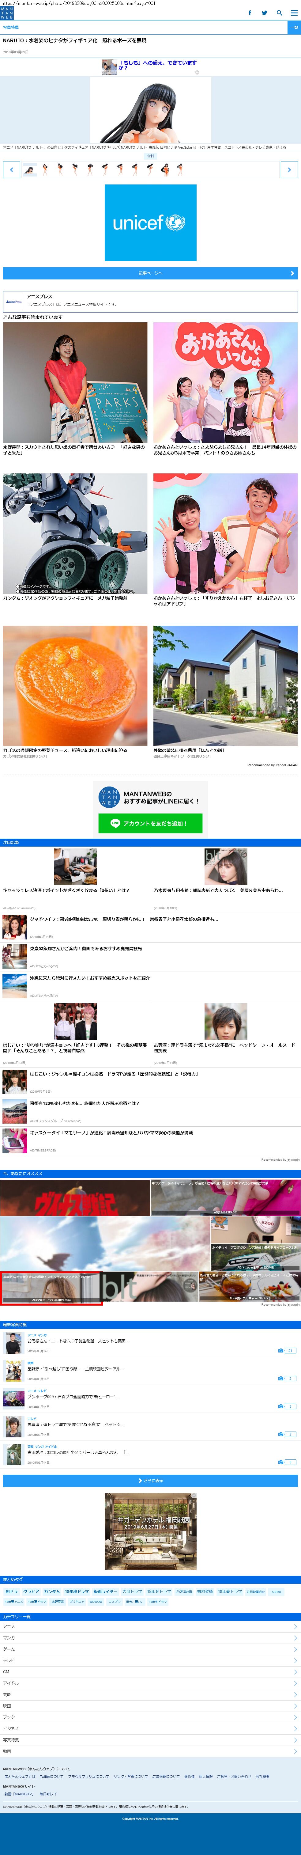Open the 一覧 list button in blue bar
The height and width of the screenshot is (1855, 301).
coord(294,27)
